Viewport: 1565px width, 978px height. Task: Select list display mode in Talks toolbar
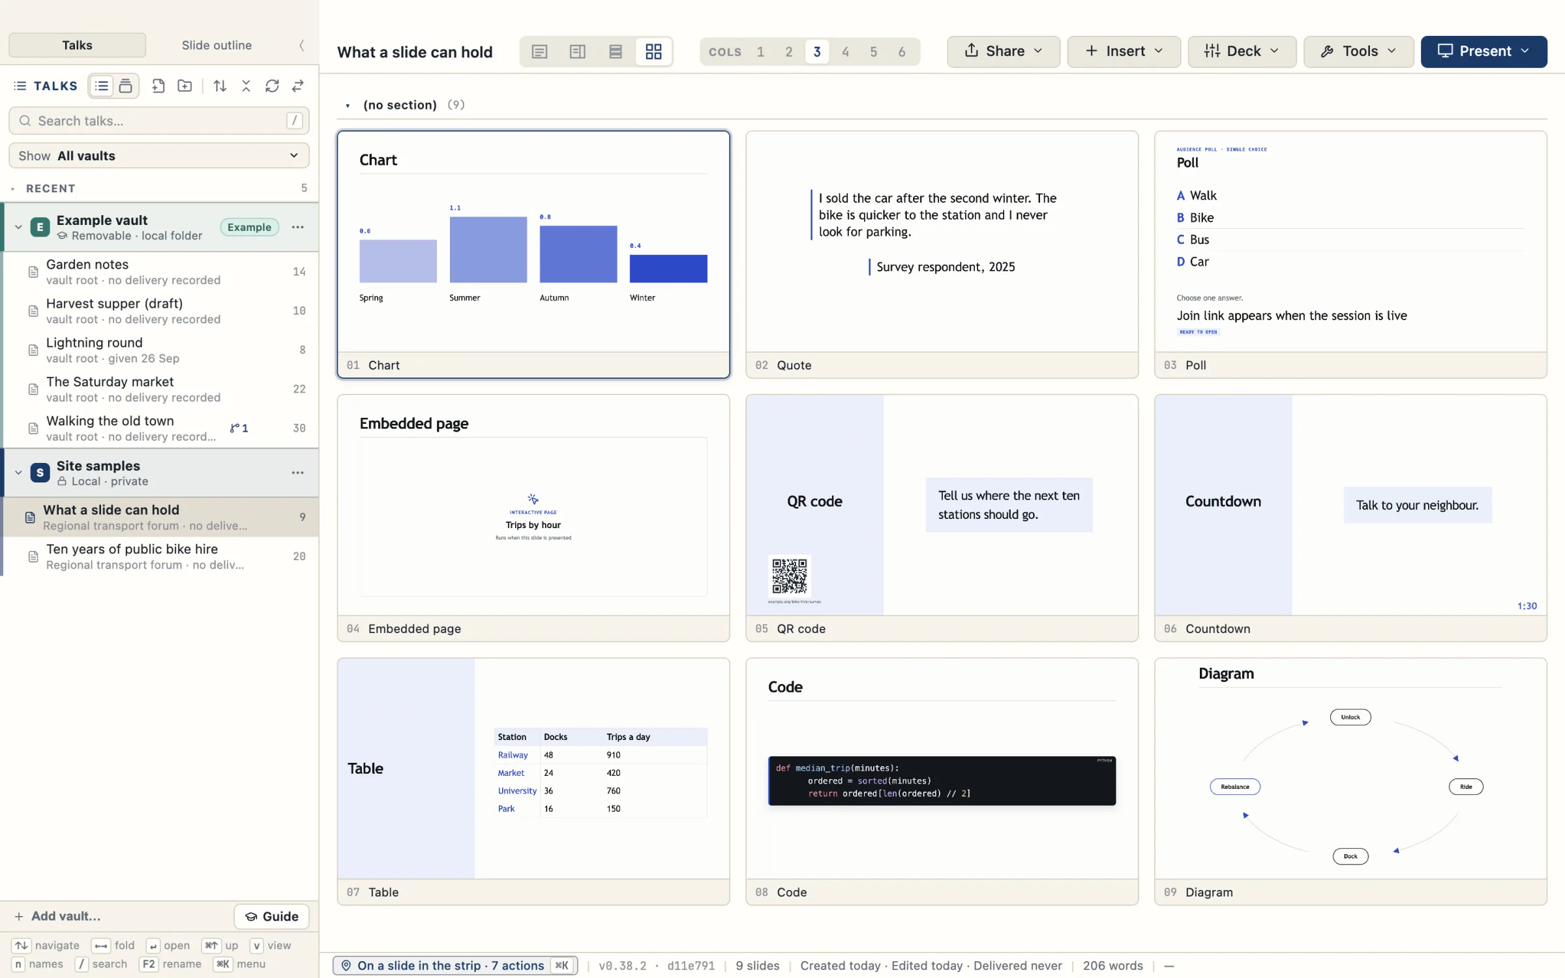102,85
